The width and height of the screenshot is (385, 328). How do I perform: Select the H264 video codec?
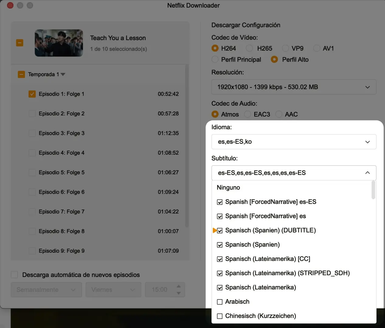coord(215,48)
